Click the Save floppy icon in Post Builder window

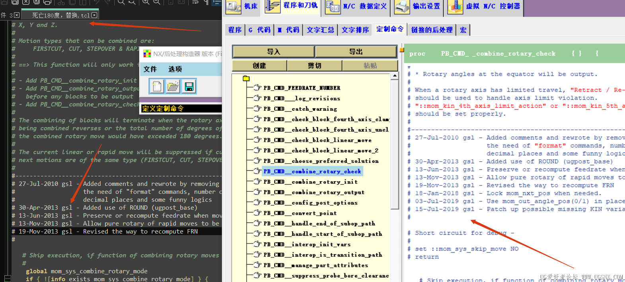pos(189,86)
